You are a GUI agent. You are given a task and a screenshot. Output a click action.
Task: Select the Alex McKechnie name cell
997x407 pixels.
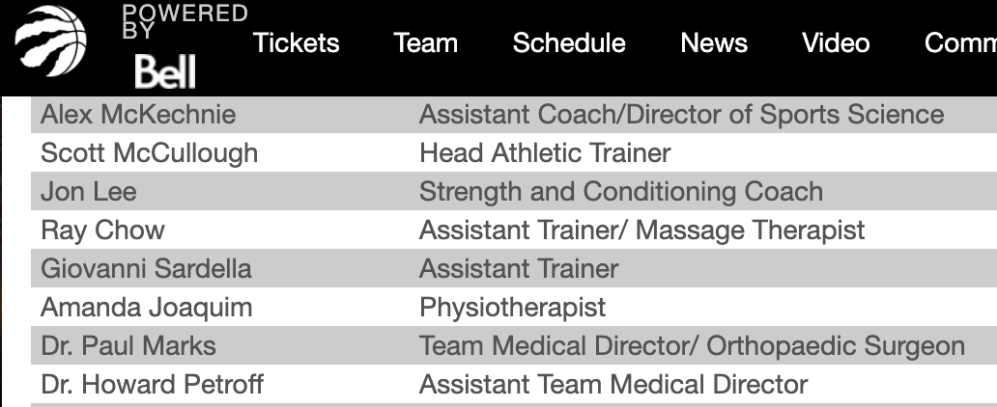[x=138, y=115]
